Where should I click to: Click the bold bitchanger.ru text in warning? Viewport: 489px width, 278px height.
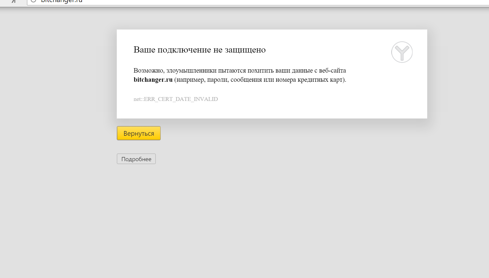point(153,80)
